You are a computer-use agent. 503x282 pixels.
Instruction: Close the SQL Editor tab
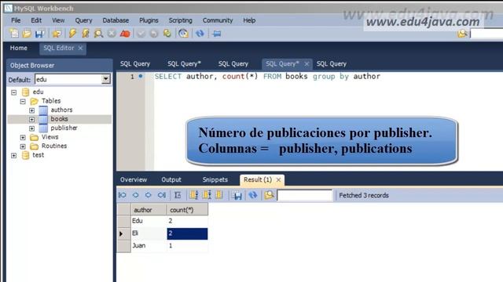click(x=80, y=48)
